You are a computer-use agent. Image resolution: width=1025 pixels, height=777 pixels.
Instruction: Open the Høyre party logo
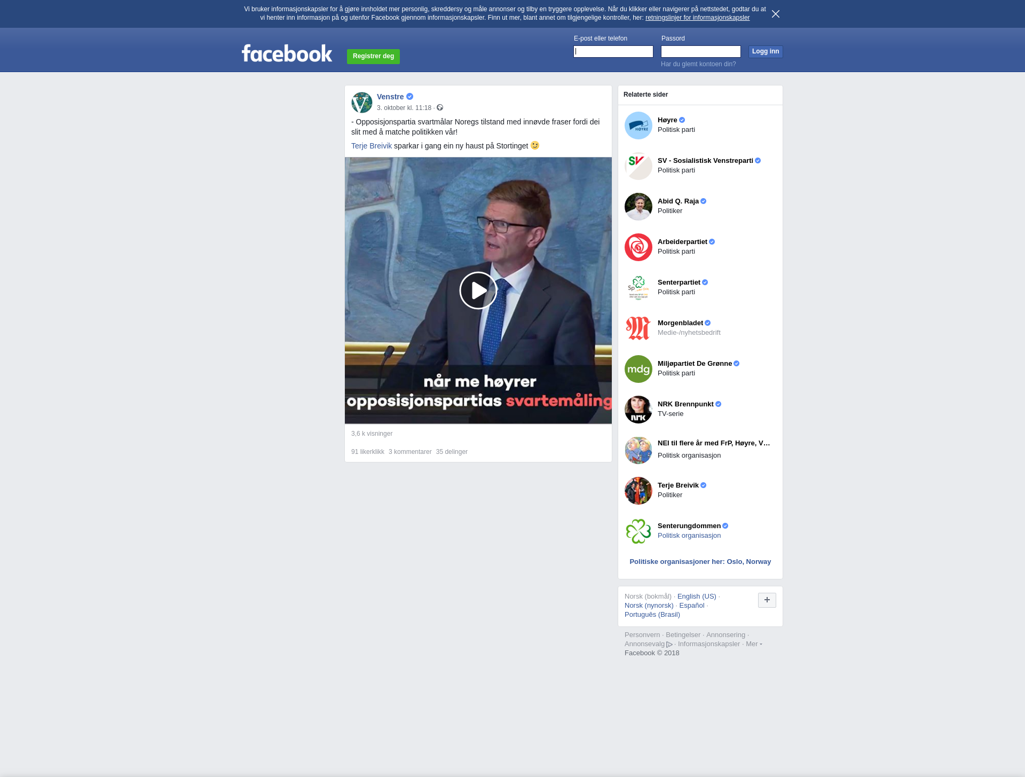click(638, 125)
